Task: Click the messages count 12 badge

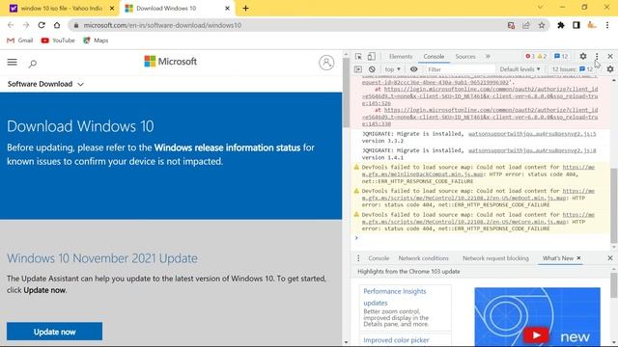Action: [x=561, y=56]
